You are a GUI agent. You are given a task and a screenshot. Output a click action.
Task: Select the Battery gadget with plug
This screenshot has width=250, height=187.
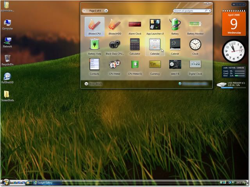tap(175, 27)
